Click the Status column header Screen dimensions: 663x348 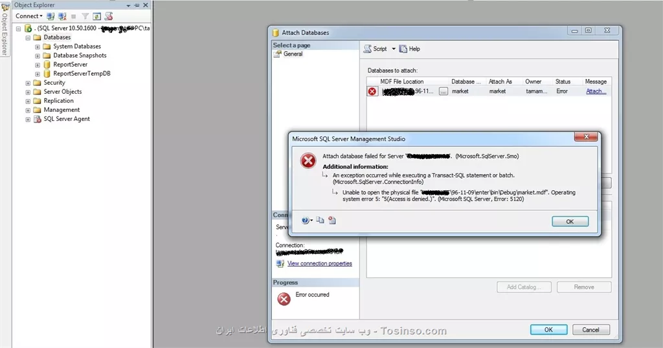(563, 82)
